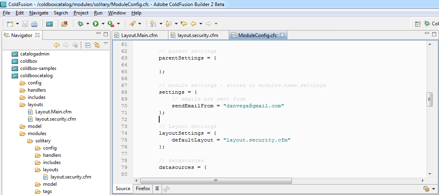Toggle Link with Editor in Navigator
The width and height of the screenshot is (439, 195).
(x=97, y=45)
